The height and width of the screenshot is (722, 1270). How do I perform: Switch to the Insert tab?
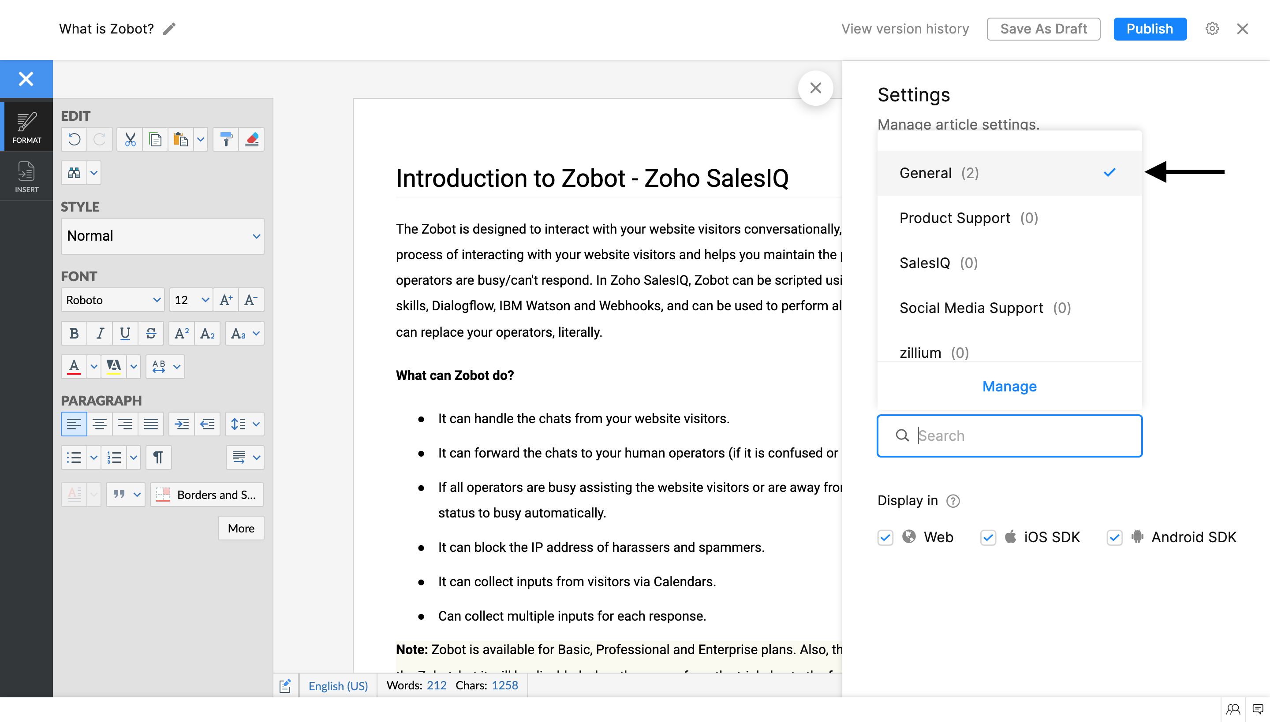[26, 176]
